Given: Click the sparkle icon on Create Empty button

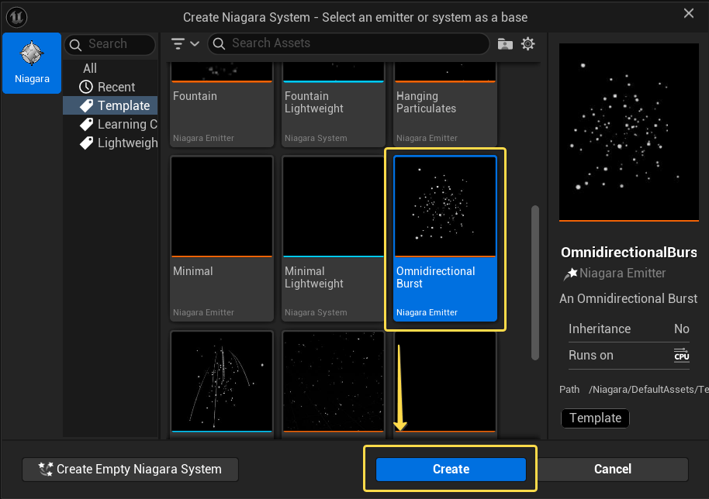Looking at the screenshot, I should pyautogui.click(x=45, y=470).
